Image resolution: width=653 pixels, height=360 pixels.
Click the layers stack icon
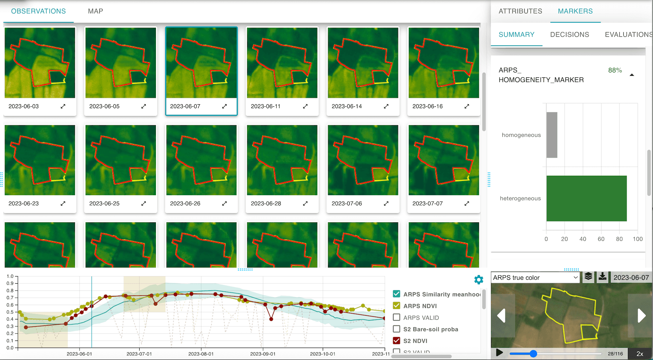[588, 277]
